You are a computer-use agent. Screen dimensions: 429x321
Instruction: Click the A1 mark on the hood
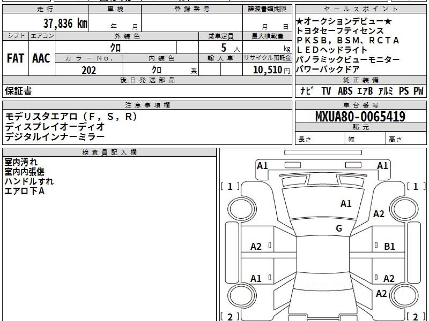pyautogui.click(x=346, y=204)
